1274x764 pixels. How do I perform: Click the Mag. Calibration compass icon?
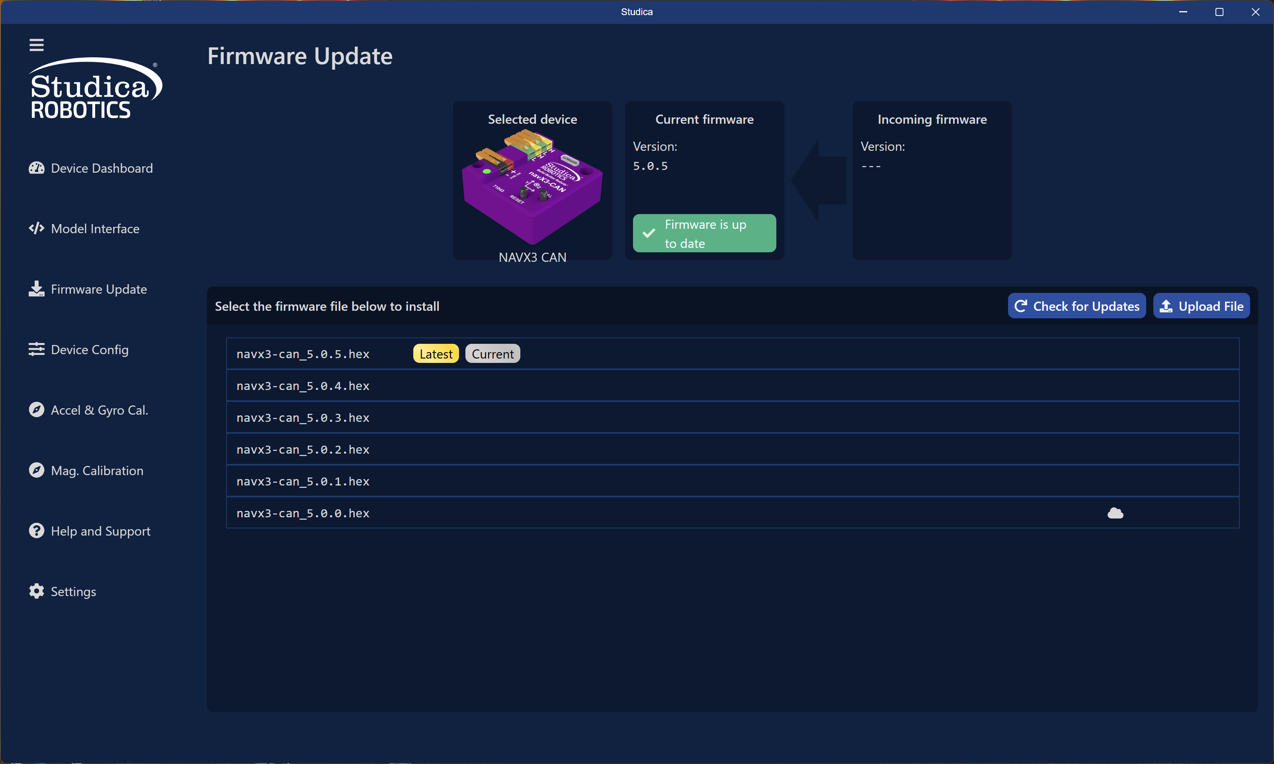[x=36, y=470]
